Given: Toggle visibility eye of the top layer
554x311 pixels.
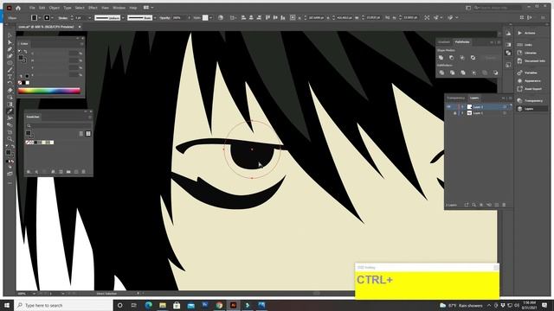Looking at the screenshot, I should (x=448, y=107).
